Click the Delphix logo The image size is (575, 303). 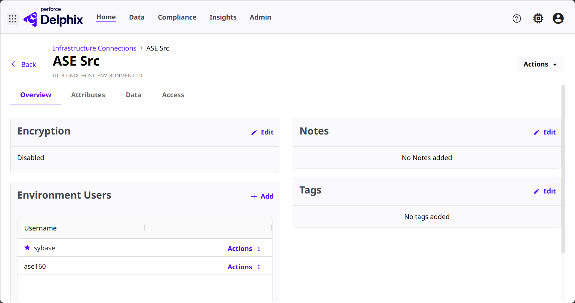coord(54,19)
